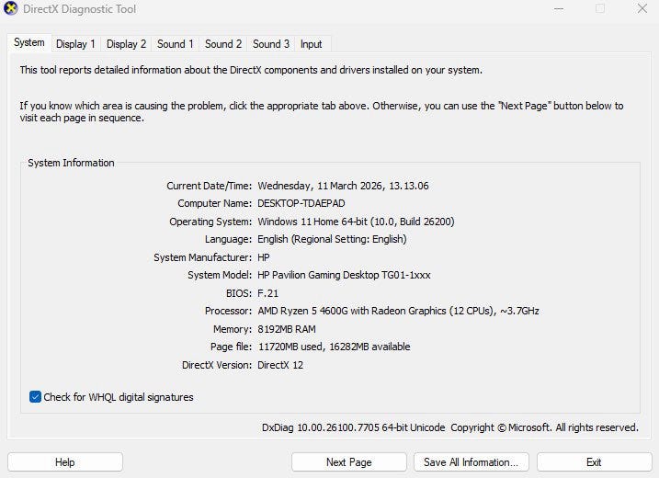Click the BIOS value F.21

[x=268, y=293]
